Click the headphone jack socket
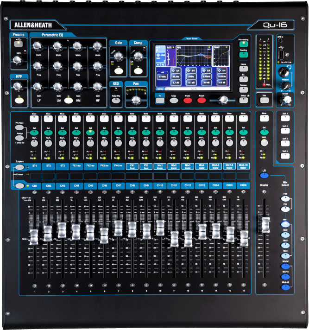Screen dimensions: 309x330 [x=284, y=72]
